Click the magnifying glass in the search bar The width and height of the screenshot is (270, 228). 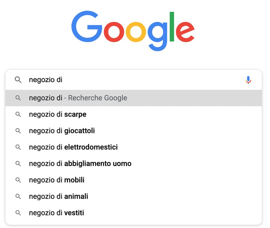coord(18,80)
